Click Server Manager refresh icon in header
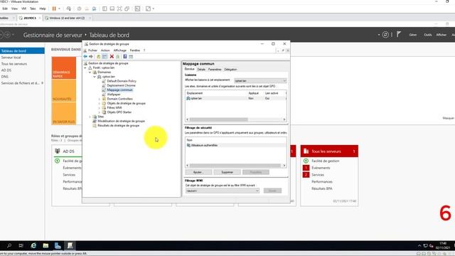 click(x=385, y=35)
